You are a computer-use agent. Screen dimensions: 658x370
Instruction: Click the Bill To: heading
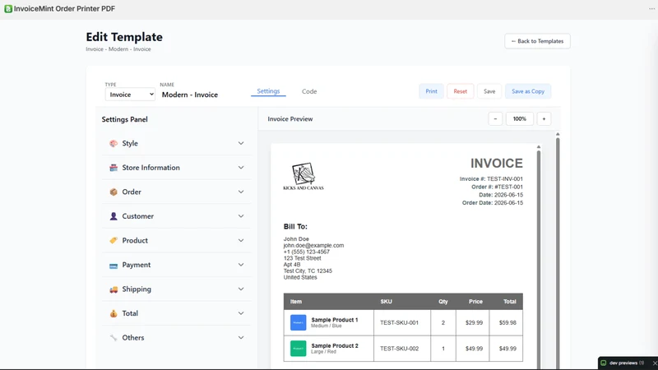295,227
